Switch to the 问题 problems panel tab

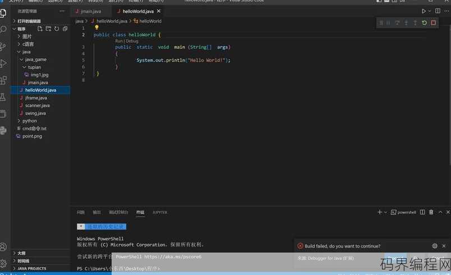[x=81, y=212]
